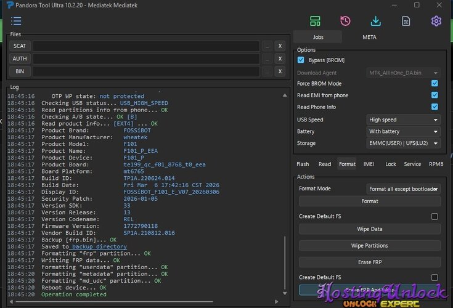The width and height of the screenshot is (453, 308).
Task: Select the Read tab
Action: pyautogui.click(x=325, y=164)
